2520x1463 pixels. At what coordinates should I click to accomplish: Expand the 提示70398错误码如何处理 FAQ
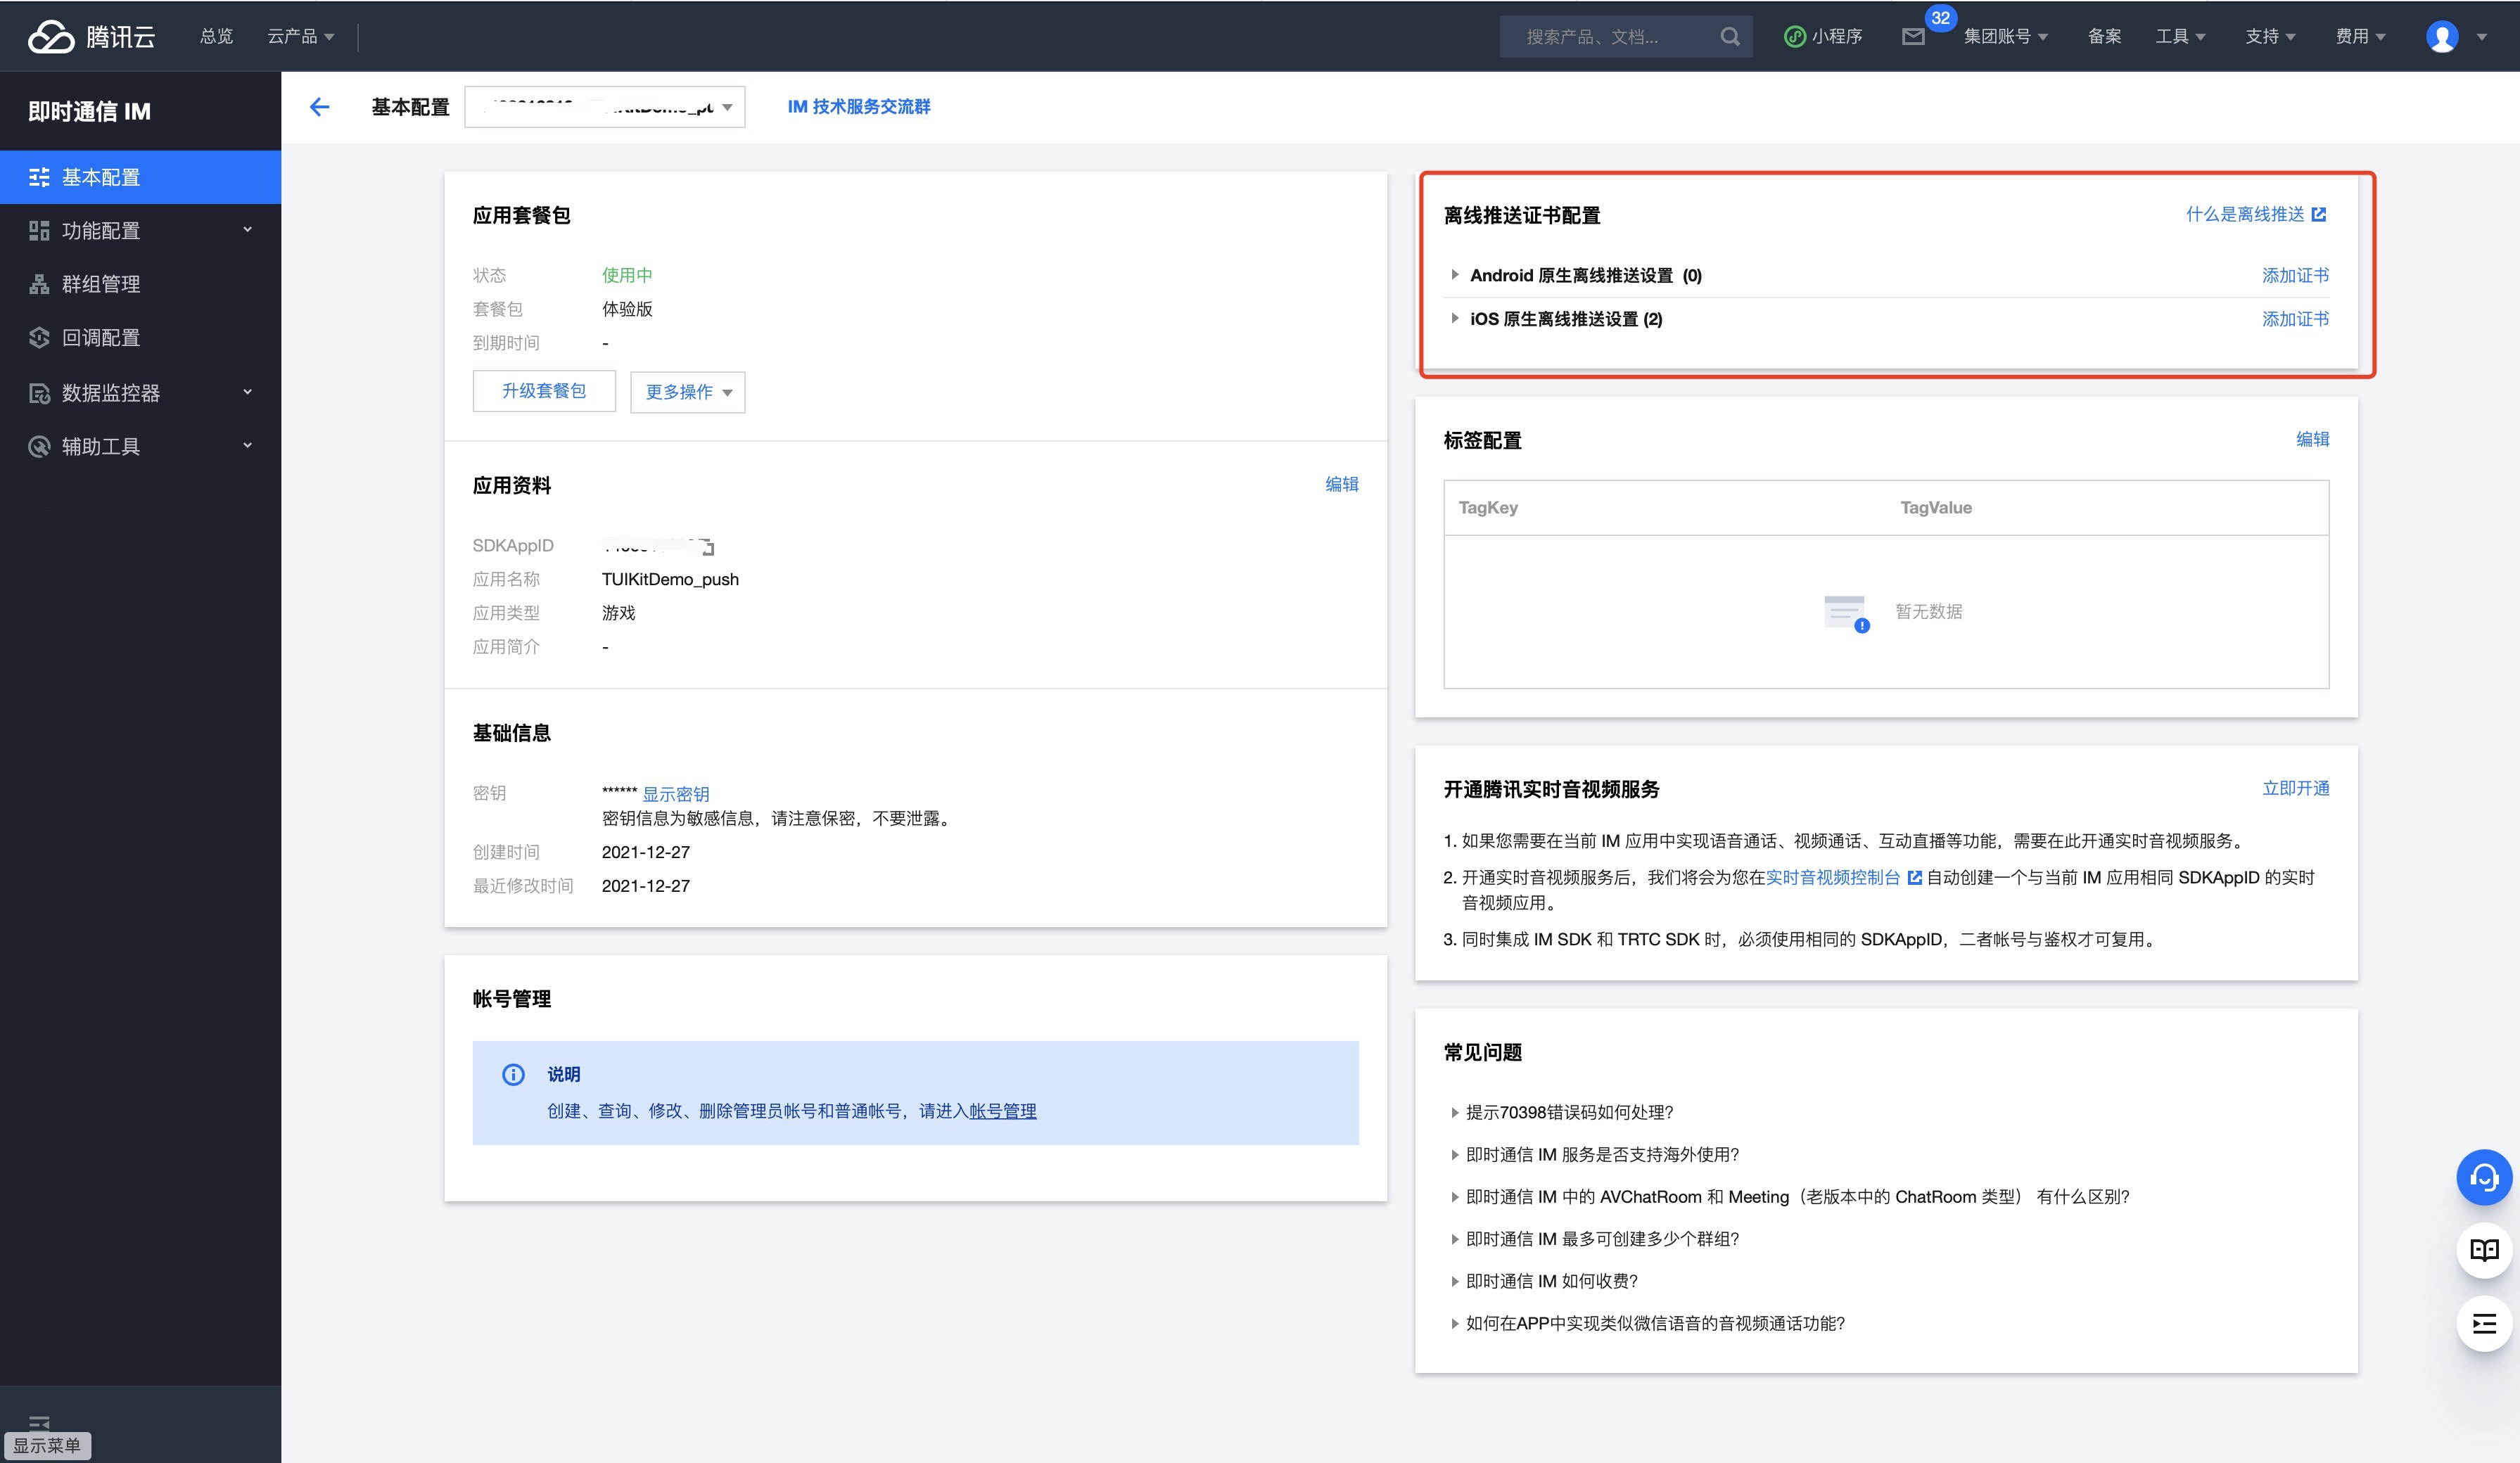click(x=1568, y=1112)
